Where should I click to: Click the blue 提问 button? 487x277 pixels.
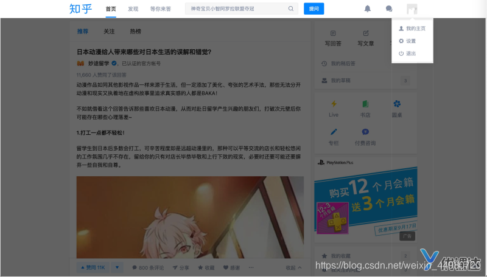[314, 9]
